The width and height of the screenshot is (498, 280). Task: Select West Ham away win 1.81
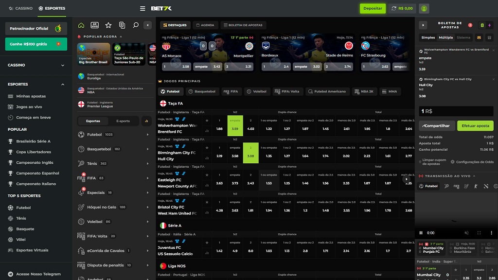tap(250, 207)
